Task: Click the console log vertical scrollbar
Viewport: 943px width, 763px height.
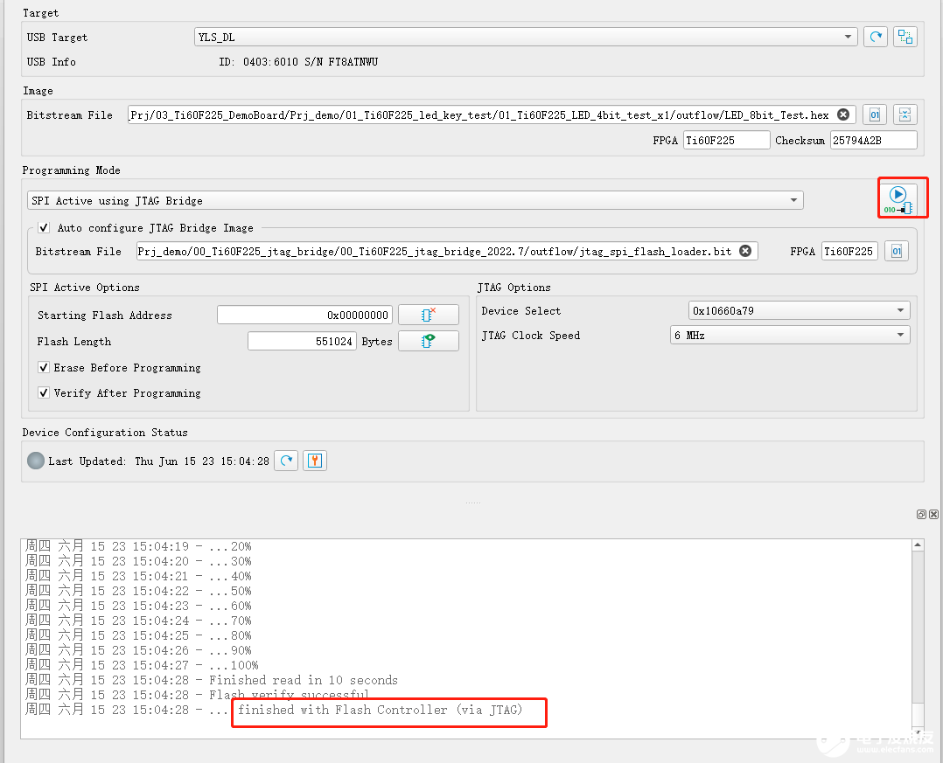Action: click(917, 629)
